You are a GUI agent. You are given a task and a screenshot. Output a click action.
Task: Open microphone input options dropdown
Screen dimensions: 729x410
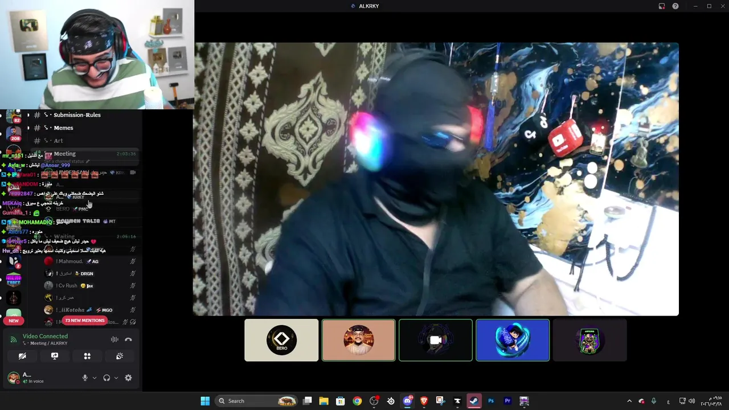[95, 378]
